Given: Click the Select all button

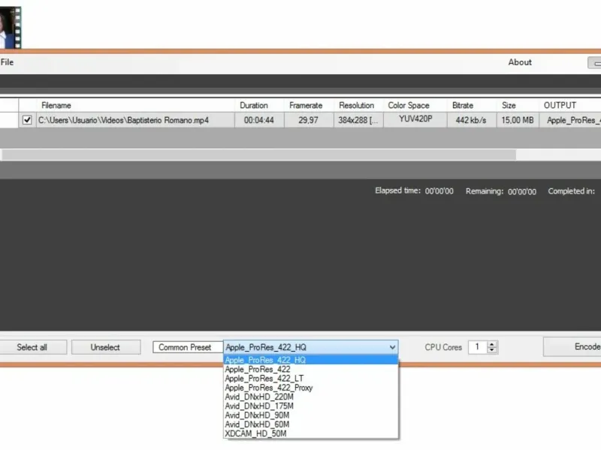Looking at the screenshot, I should pyautogui.click(x=32, y=347).
